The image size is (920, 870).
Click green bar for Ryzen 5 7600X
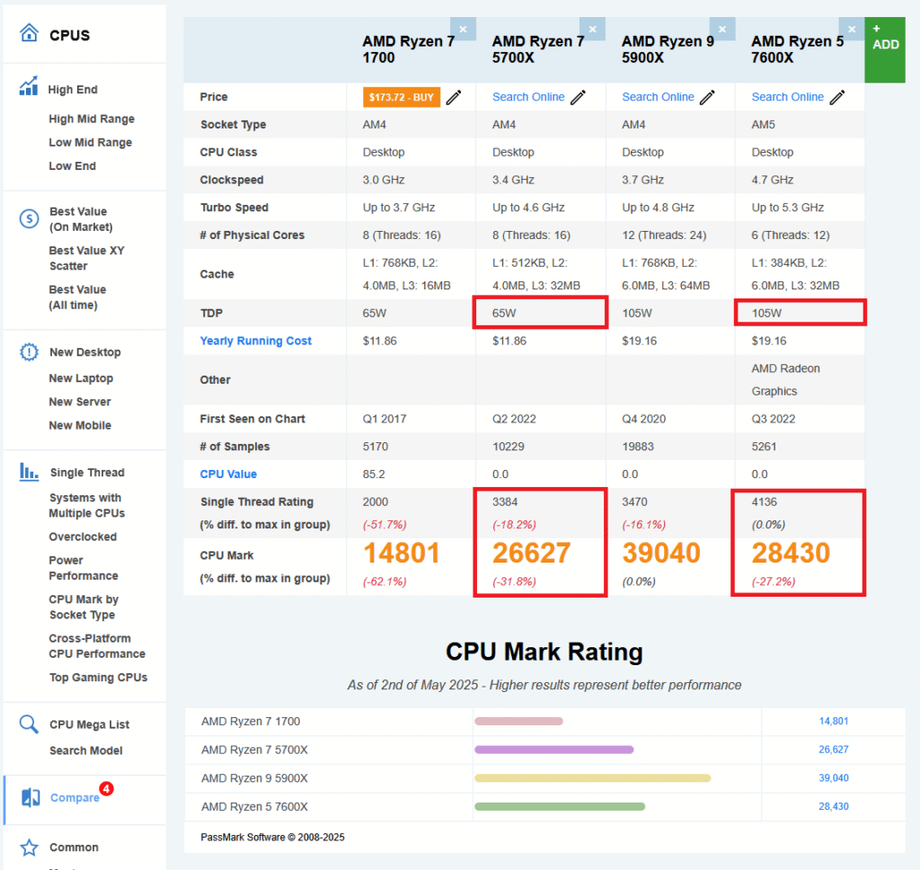tap(560, 806)
